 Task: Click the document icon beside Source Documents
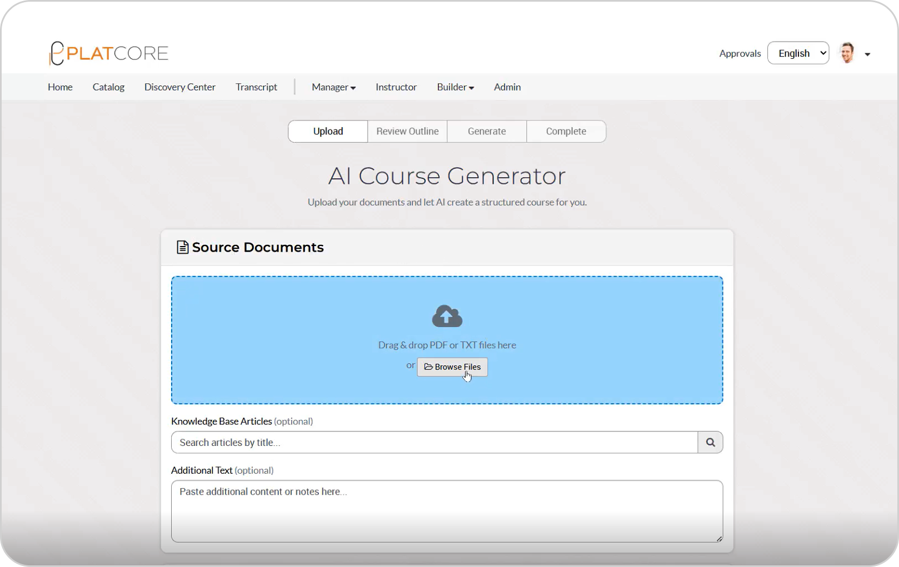click(182, 247)
